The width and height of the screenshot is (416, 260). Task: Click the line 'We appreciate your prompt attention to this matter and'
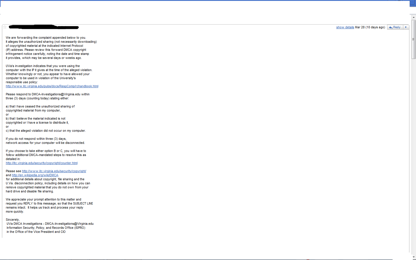(x=43, y=199)
